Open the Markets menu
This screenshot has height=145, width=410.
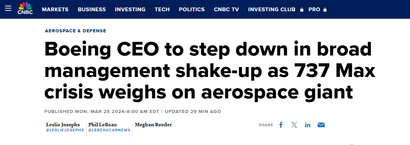pyautogui.click(x=55, y=10)
